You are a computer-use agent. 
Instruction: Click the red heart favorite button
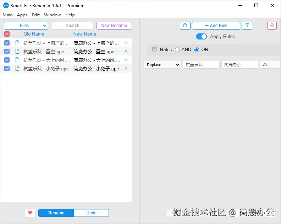30,213
